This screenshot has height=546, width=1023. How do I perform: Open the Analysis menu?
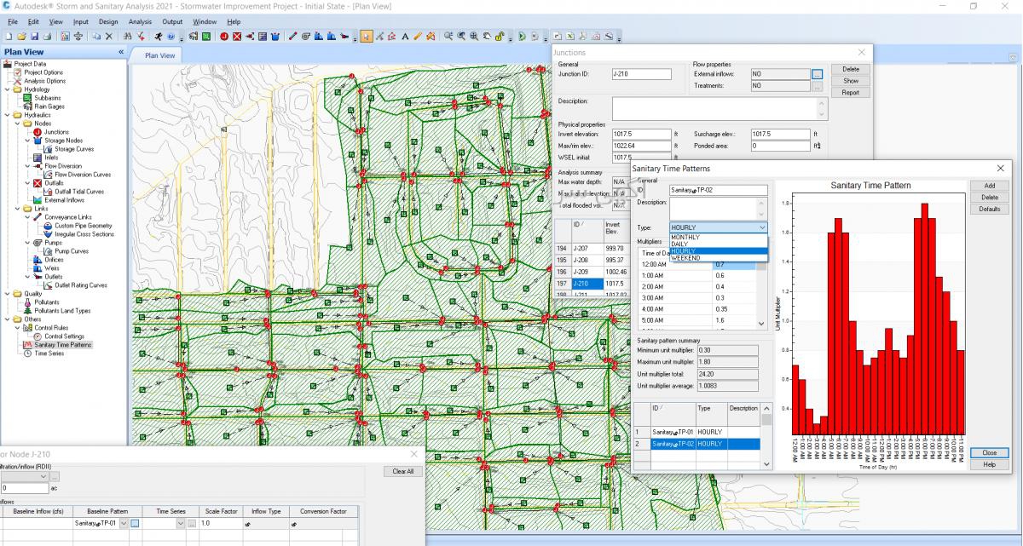pos(140,21)
